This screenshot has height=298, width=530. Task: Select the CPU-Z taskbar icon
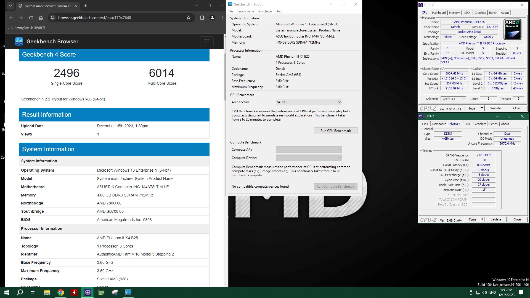tap(88, 292)
